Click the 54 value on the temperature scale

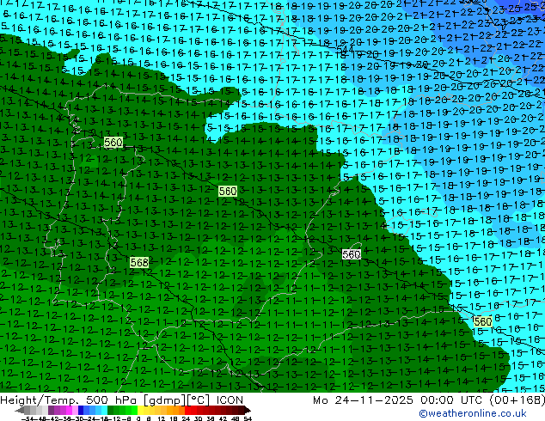(x=248, y=418)
